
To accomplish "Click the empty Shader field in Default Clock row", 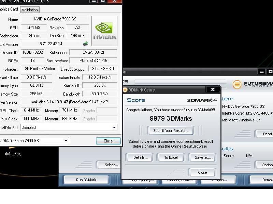I will (107, 118).
